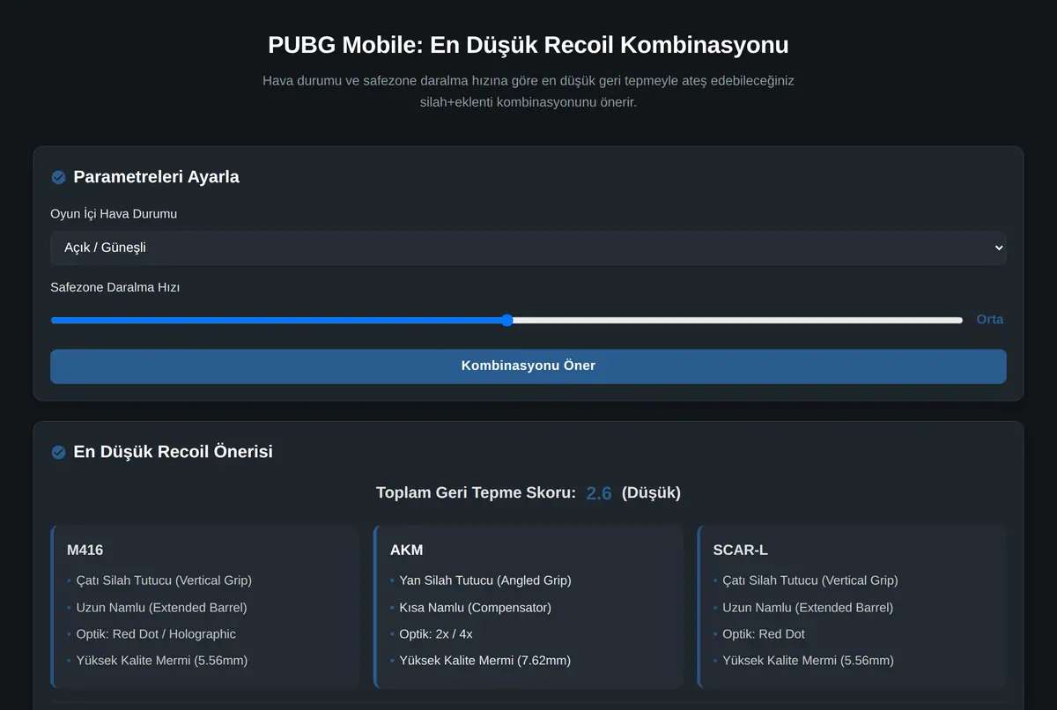Click the Kombinasyonu Öner button
The height and width of the screenshot is (710, 1057).
click(x=528, y=366)
